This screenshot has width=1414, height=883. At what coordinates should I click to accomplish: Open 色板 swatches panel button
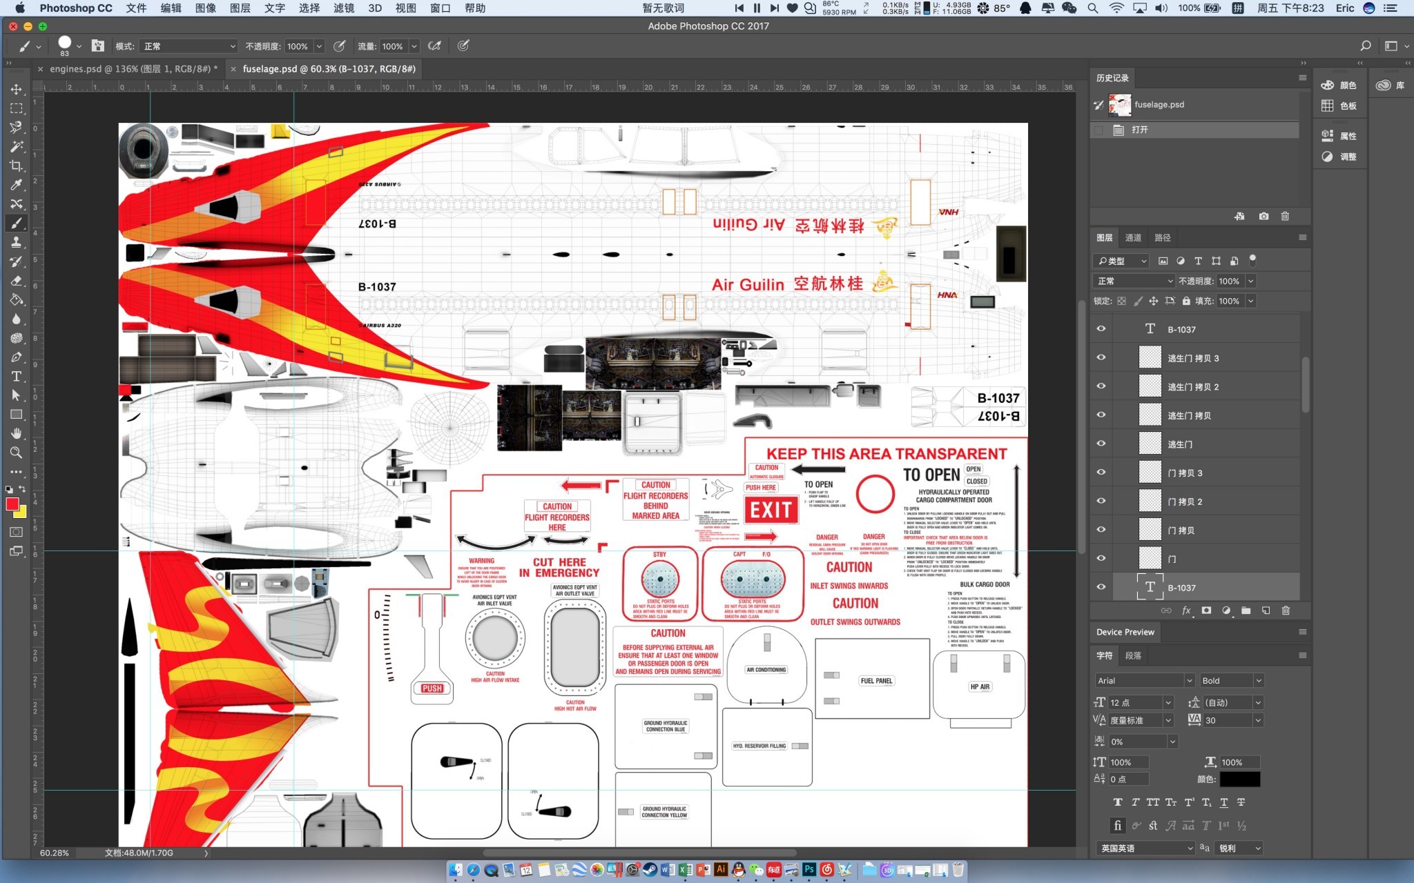pos(1339,106)
